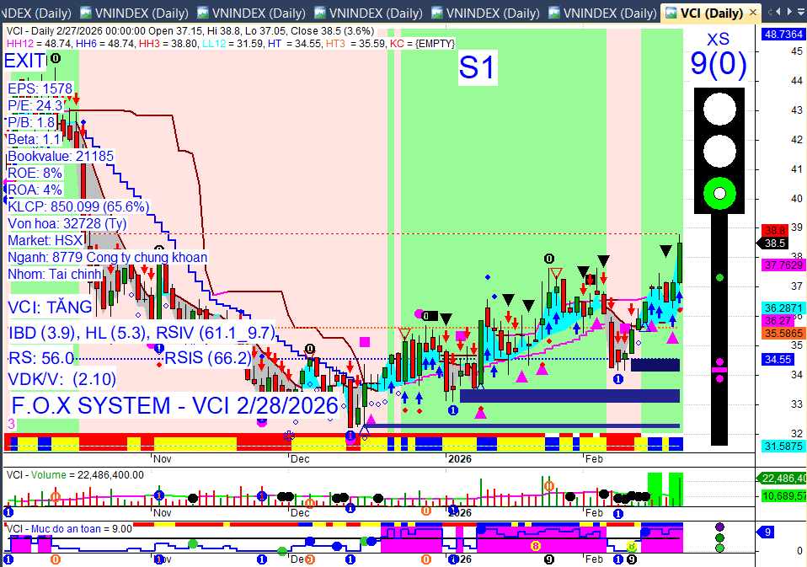Click the VCI - Volume pane title

[x=75, y=475]
